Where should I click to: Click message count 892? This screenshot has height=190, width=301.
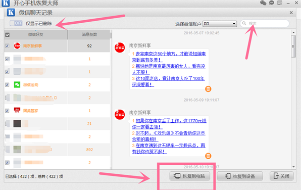tap(89, 150)
